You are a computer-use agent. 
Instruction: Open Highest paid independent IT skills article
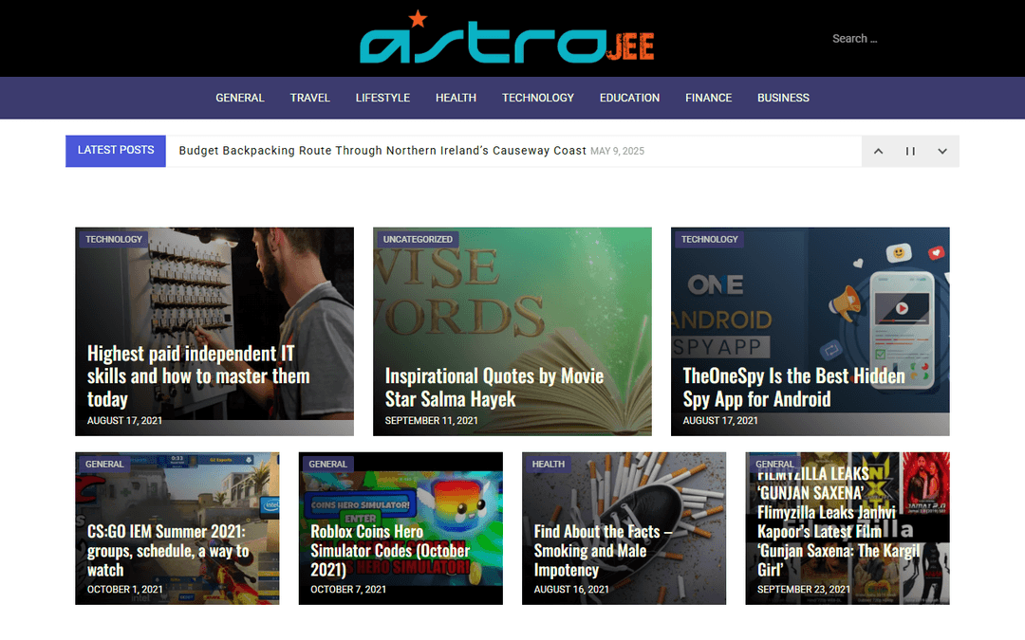coord(198,376)
